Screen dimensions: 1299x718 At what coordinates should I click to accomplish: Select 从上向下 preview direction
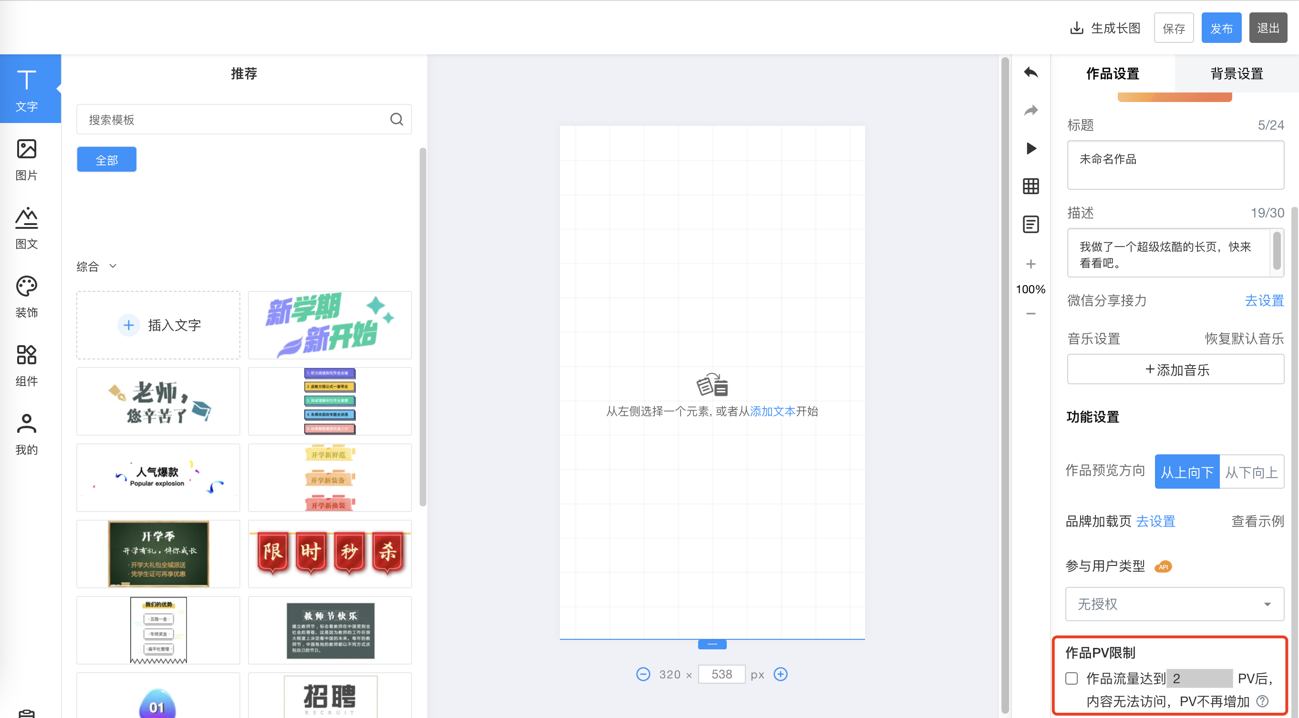[1187, 472]
